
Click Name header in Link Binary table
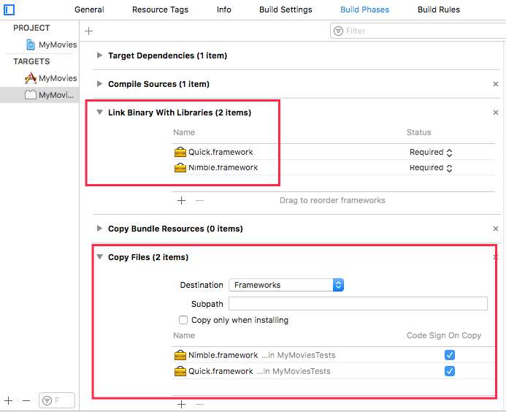pyautogui.click(x=184, y=132)
